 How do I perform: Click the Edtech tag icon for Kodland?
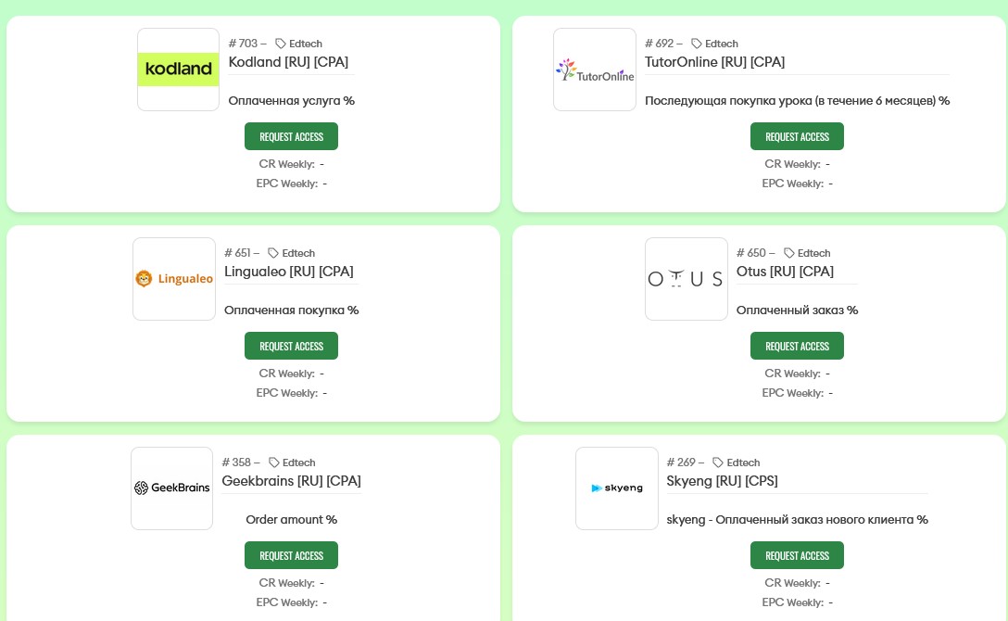point(281,44)
